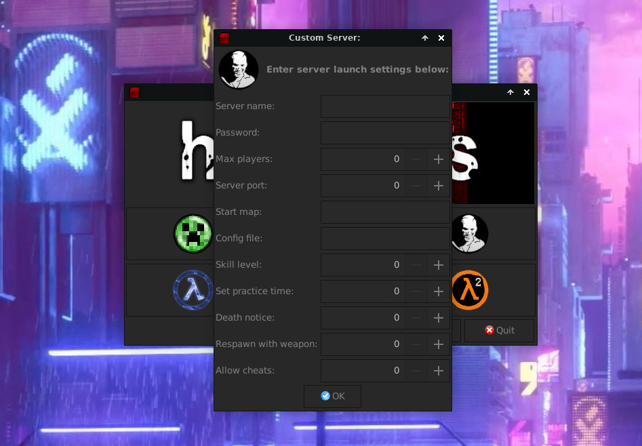Image resolution: width=642 pixels, height=446 pixels.
Task: Click inside the Start map field
Action: pos(385,211)
